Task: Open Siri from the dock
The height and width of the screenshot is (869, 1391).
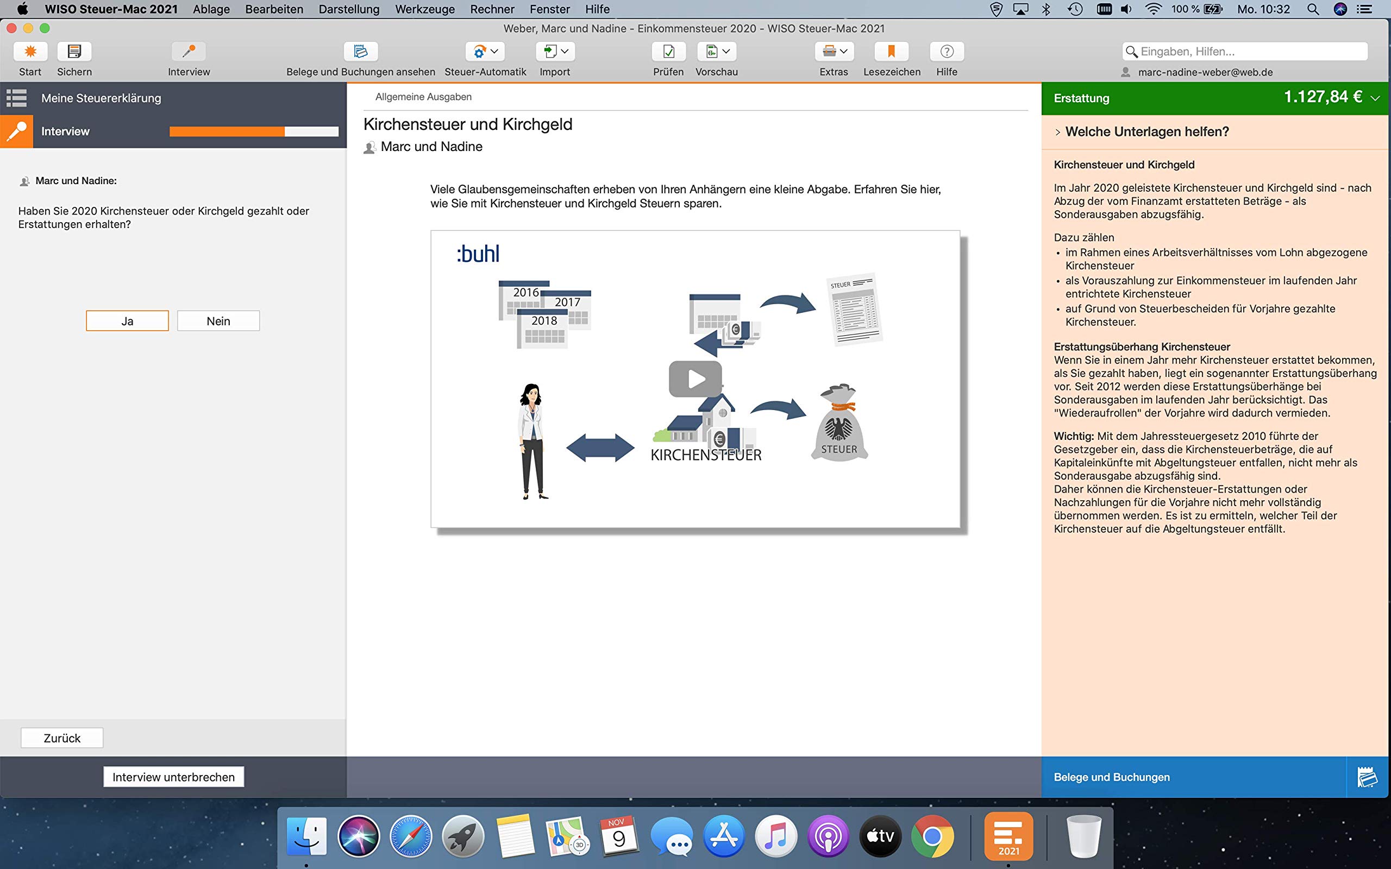Action: click(x=359, y=836)
